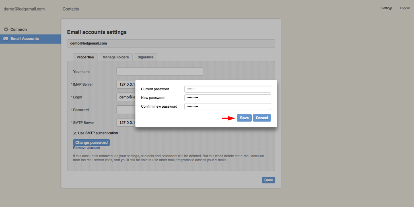
Task: Click the IMAP Server input field
Action: (x=126, y=84)
